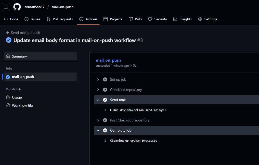259x165 pixels.
Task: Click the Summary home icon
Action: coord(8,56)
